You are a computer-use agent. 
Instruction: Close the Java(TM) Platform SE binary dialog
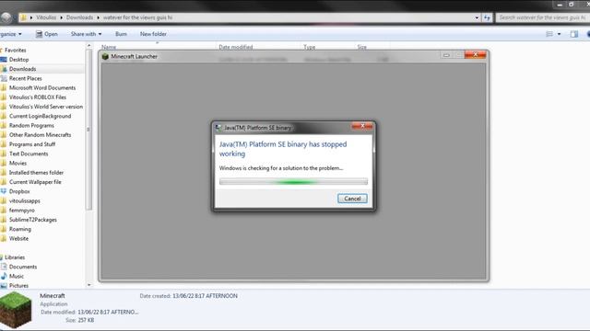click(362, 127)
